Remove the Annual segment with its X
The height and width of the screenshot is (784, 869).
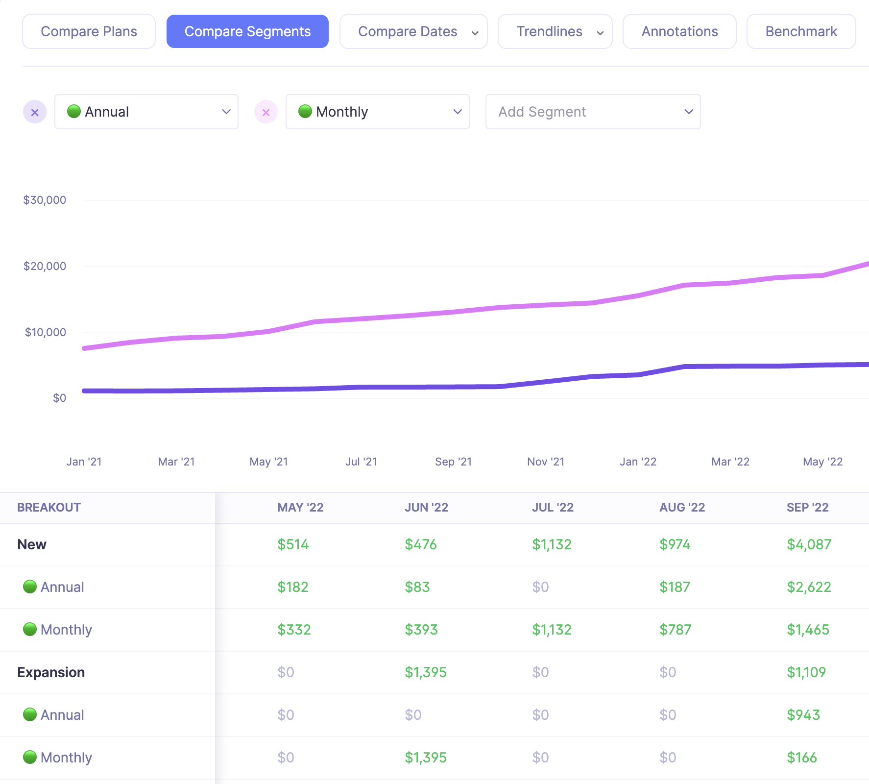click(x=35, y=112)
